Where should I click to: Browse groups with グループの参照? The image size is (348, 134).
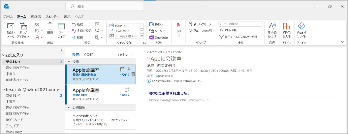[x=200, y=31]
